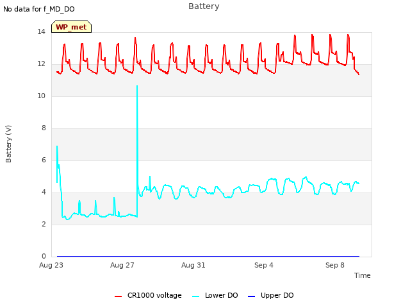This screenshot has width=410, height=308.
Task: Click the Aug 31 x-axis label
Action: pyautogui.click(x=193, y=265)
